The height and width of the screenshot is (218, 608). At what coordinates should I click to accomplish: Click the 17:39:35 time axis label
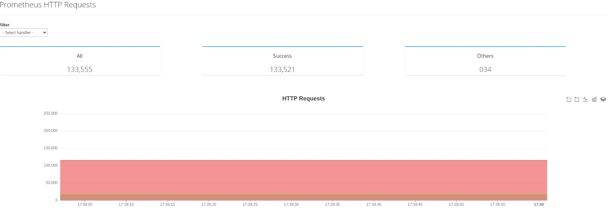pos(332,204)
